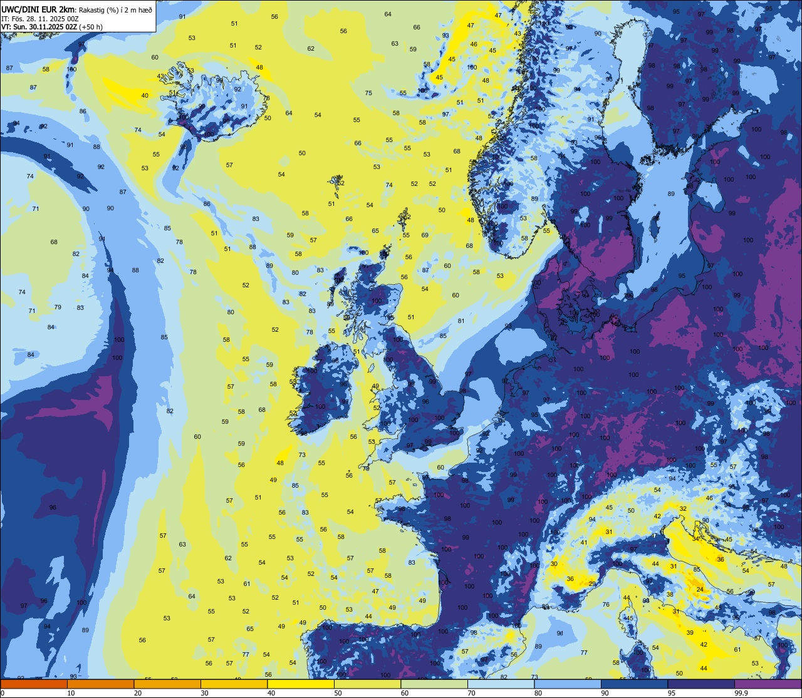Click the 20–30 amber legend swatch
Viewport: 802px width, 698px height.
coord(167,684)
